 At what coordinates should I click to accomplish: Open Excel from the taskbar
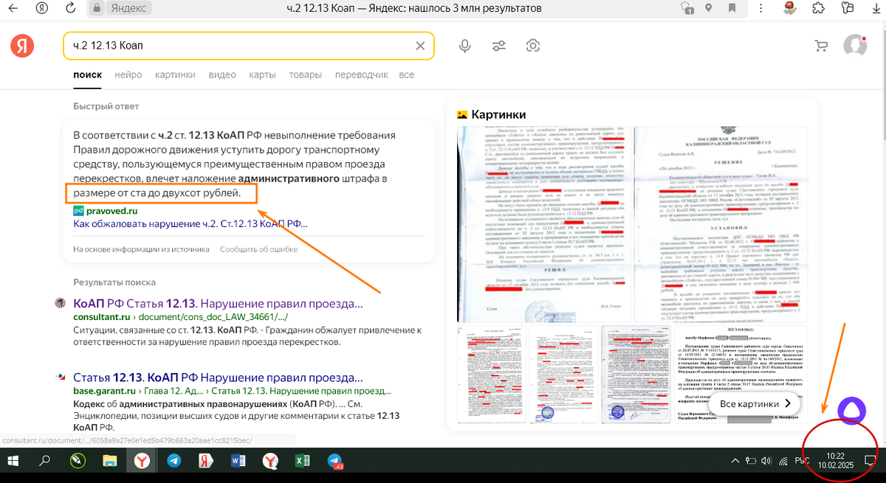303,462
